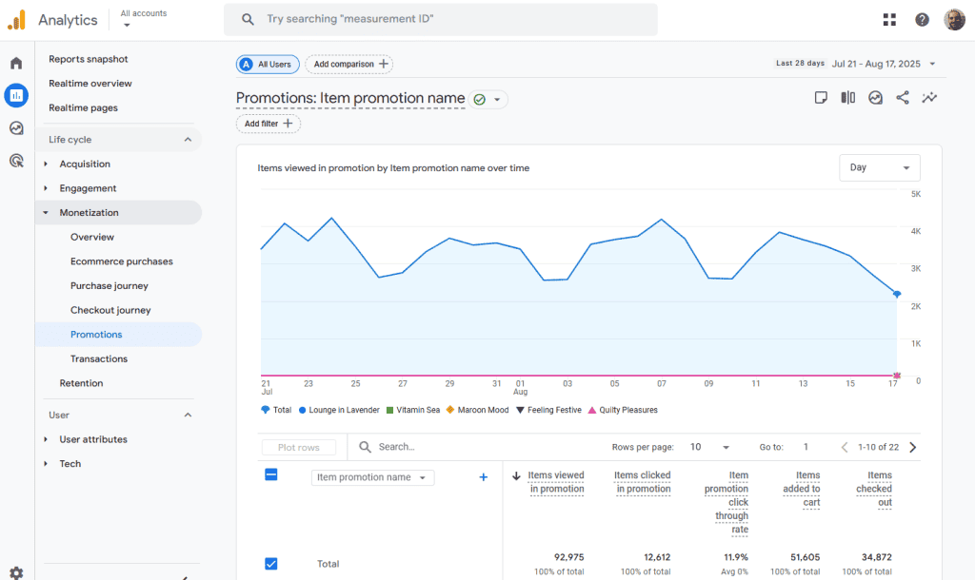Image resolution: width=975 pixels, height=580 pixels.
Task: Open the Day granularity dropdown
Action: (x=879, y=167)
